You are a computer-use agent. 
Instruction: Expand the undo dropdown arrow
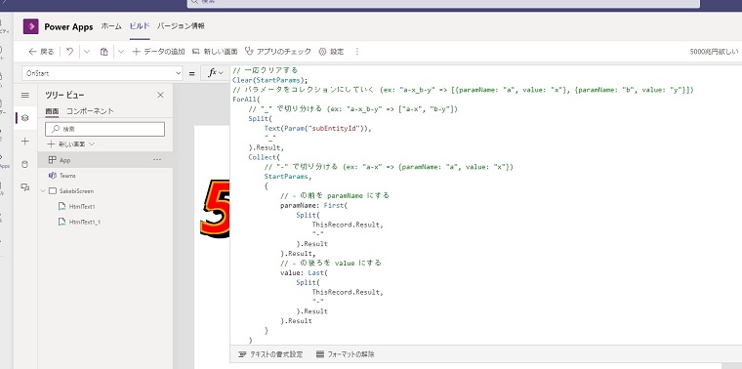[87, 52]
